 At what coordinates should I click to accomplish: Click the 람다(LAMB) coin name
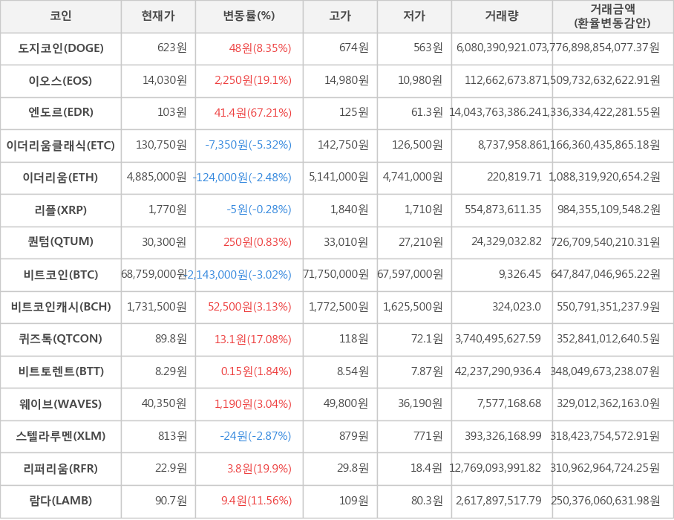[x=61, y=501]
